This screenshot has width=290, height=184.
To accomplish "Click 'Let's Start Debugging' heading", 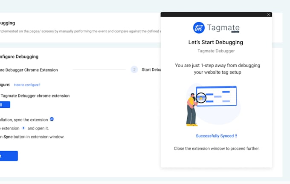I will pyautogui.click(x=216, y=42).
